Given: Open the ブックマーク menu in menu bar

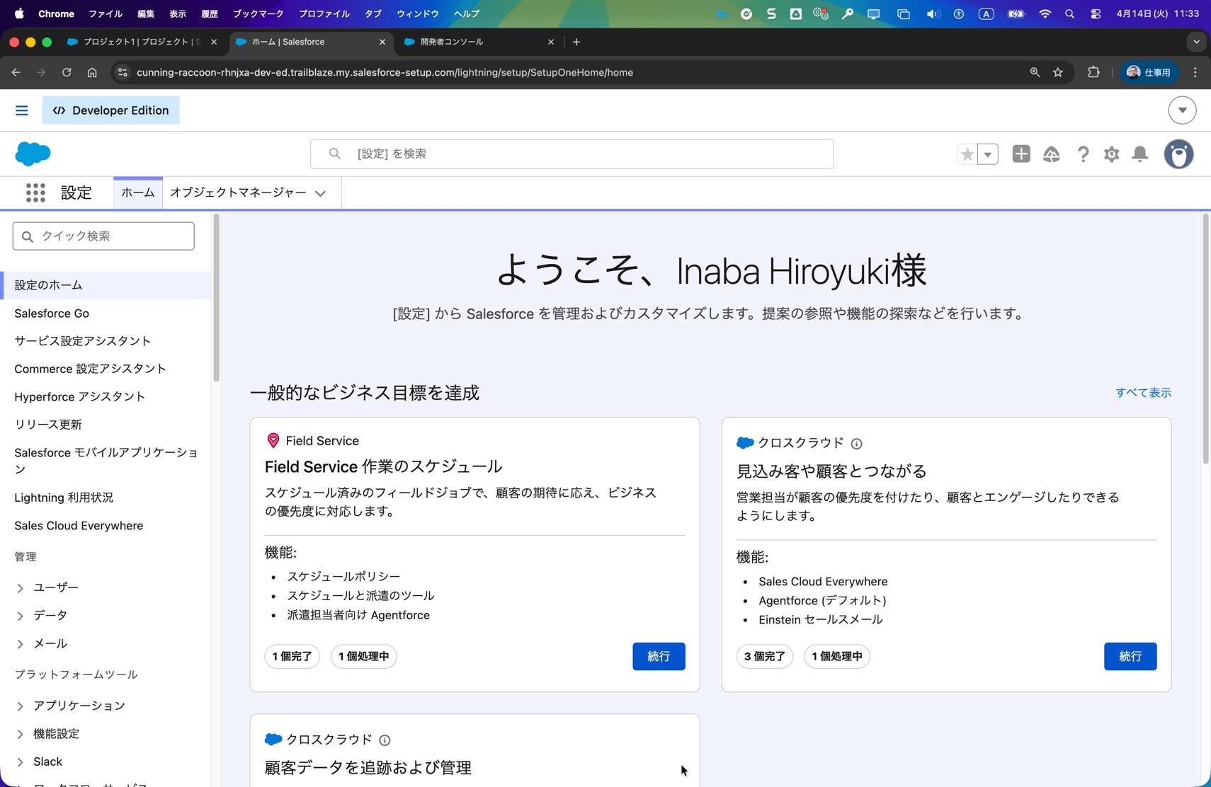Looking at the screenshot, I should click(x=258, y=13).
